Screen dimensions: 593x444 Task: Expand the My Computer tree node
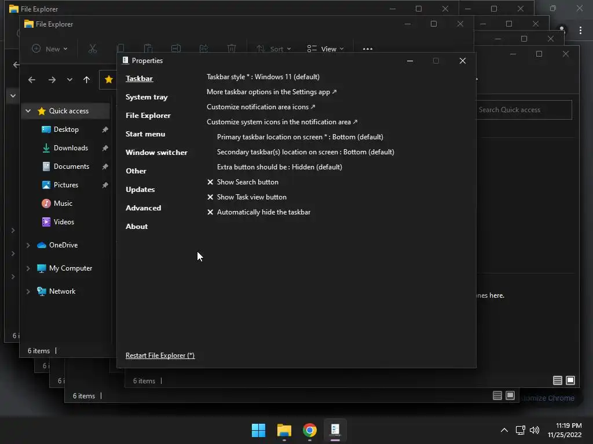28,268
